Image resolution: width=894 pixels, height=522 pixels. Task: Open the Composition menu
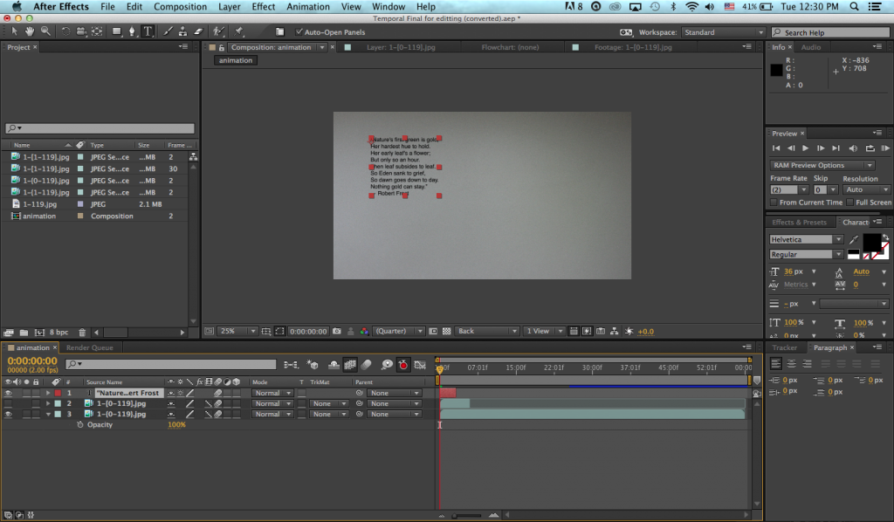tap(180, 7)
